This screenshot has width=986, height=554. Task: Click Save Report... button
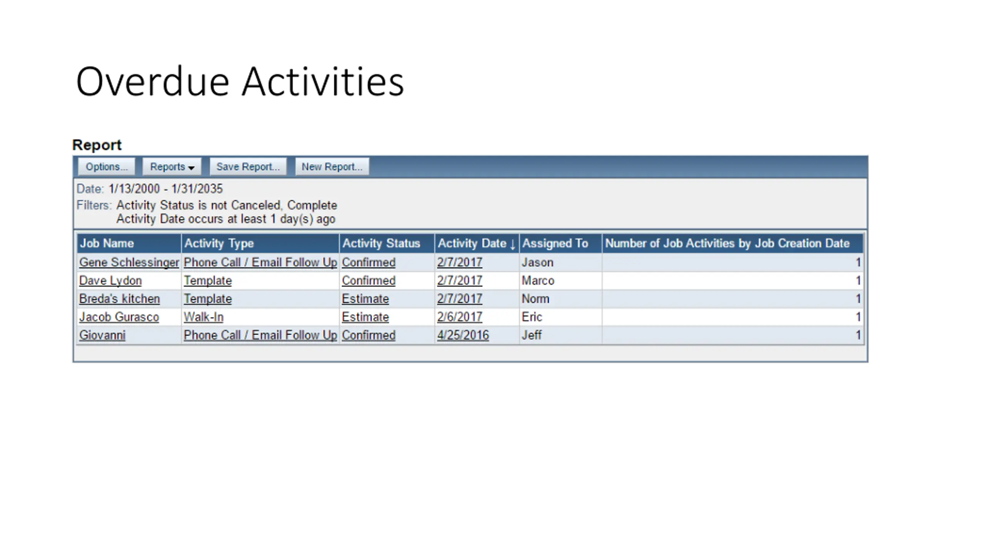tap(248, 167)
